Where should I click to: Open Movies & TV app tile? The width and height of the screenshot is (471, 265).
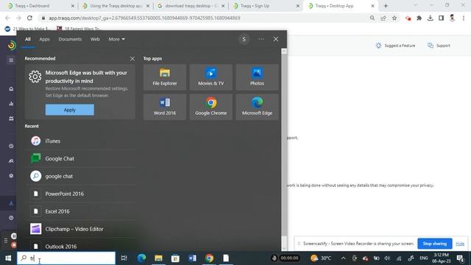[211, 77]
